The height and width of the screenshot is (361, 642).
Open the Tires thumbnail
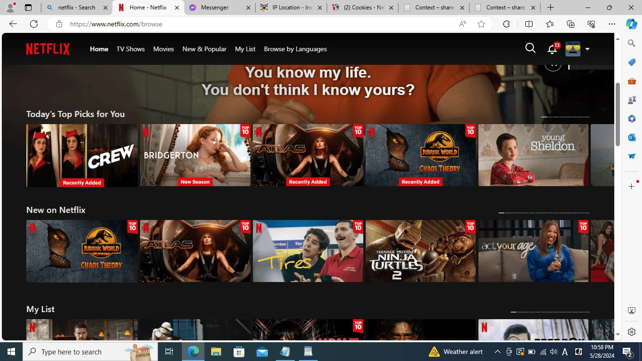click(x=308, y=251)
